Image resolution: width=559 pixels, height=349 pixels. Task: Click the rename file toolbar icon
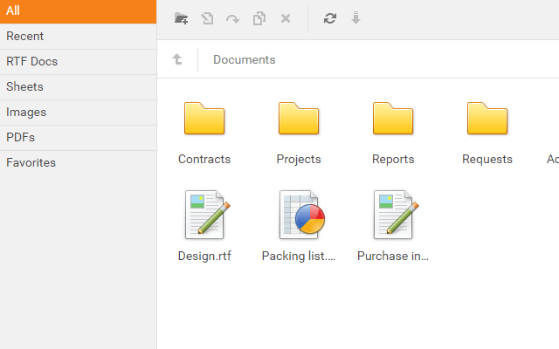point(207,18)
